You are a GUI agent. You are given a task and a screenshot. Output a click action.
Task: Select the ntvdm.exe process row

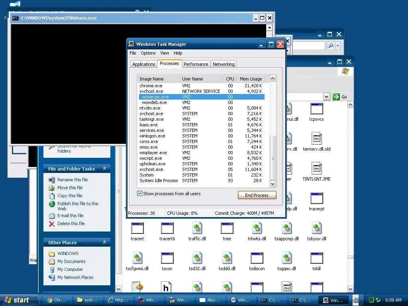coord(202,108)
